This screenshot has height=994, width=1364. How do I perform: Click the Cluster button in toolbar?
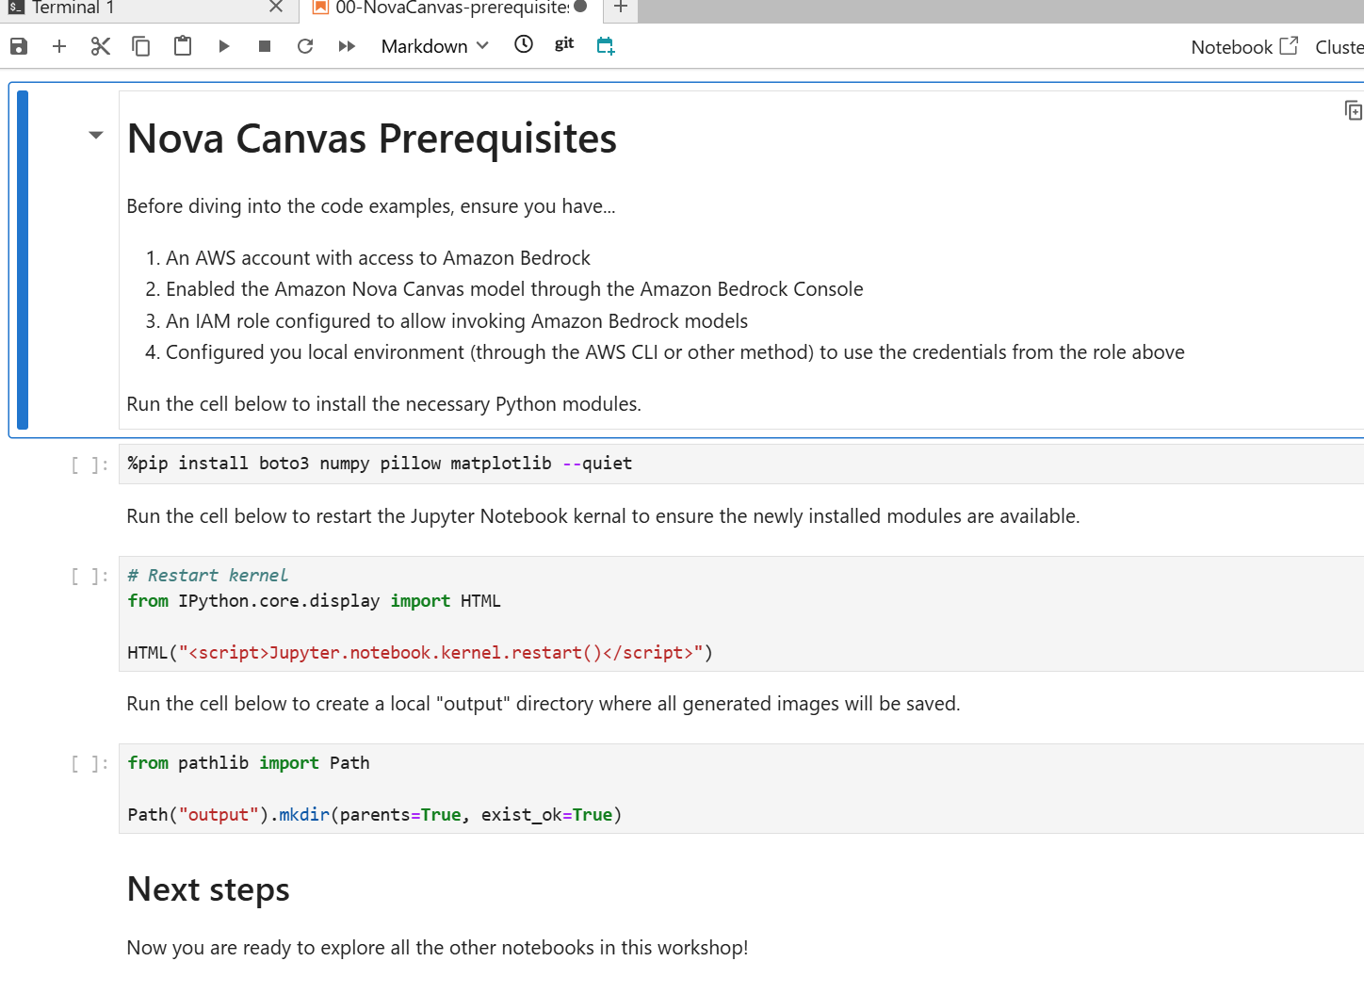point(1340,47)
